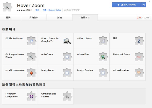Image resolution: width=152 pixels, height=108 pixels.
Task: Switch to the 評論 tab
Action: tap(60, 18)
